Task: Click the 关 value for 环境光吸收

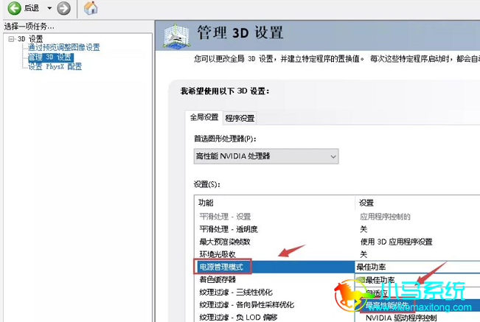Action: coord(364,254)
